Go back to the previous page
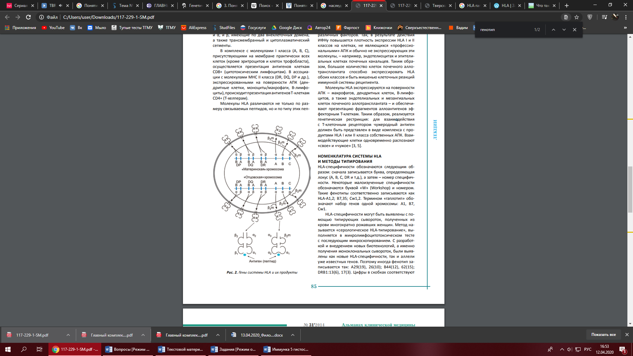The height and width of the screenshot is (356, 633). point(7,17)
